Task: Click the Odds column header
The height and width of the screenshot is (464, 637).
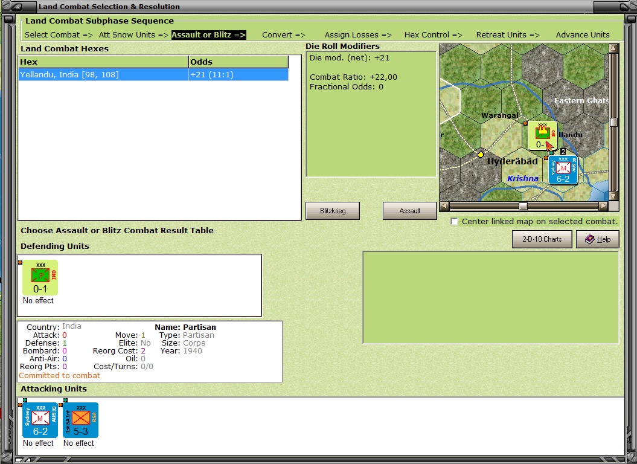Action: 238,62
